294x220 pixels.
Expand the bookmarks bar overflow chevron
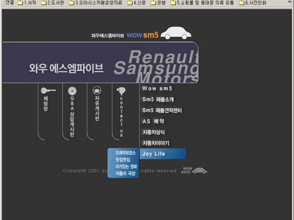pos(290,3)
